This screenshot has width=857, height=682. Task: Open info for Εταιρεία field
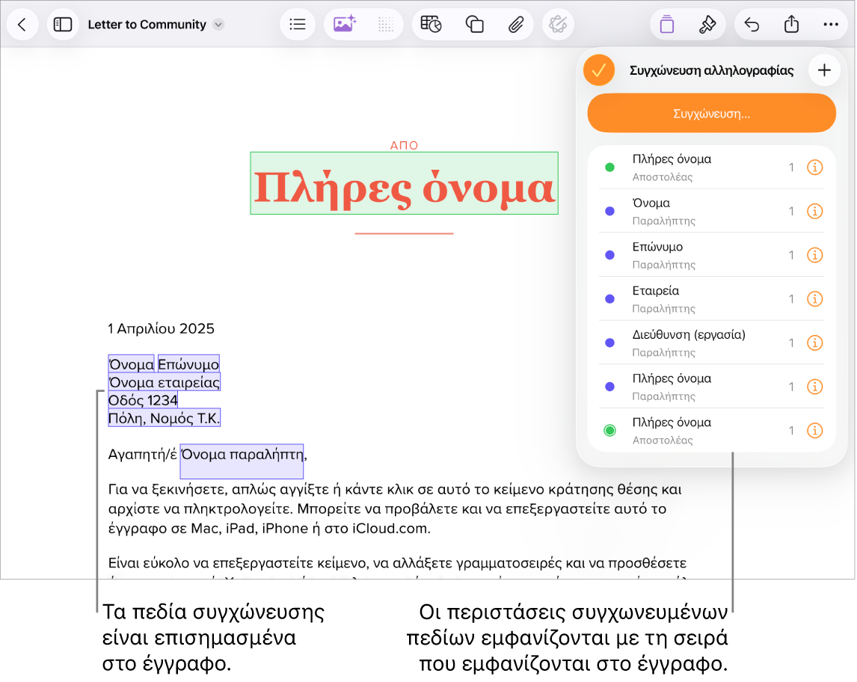(x=814, y=299)
